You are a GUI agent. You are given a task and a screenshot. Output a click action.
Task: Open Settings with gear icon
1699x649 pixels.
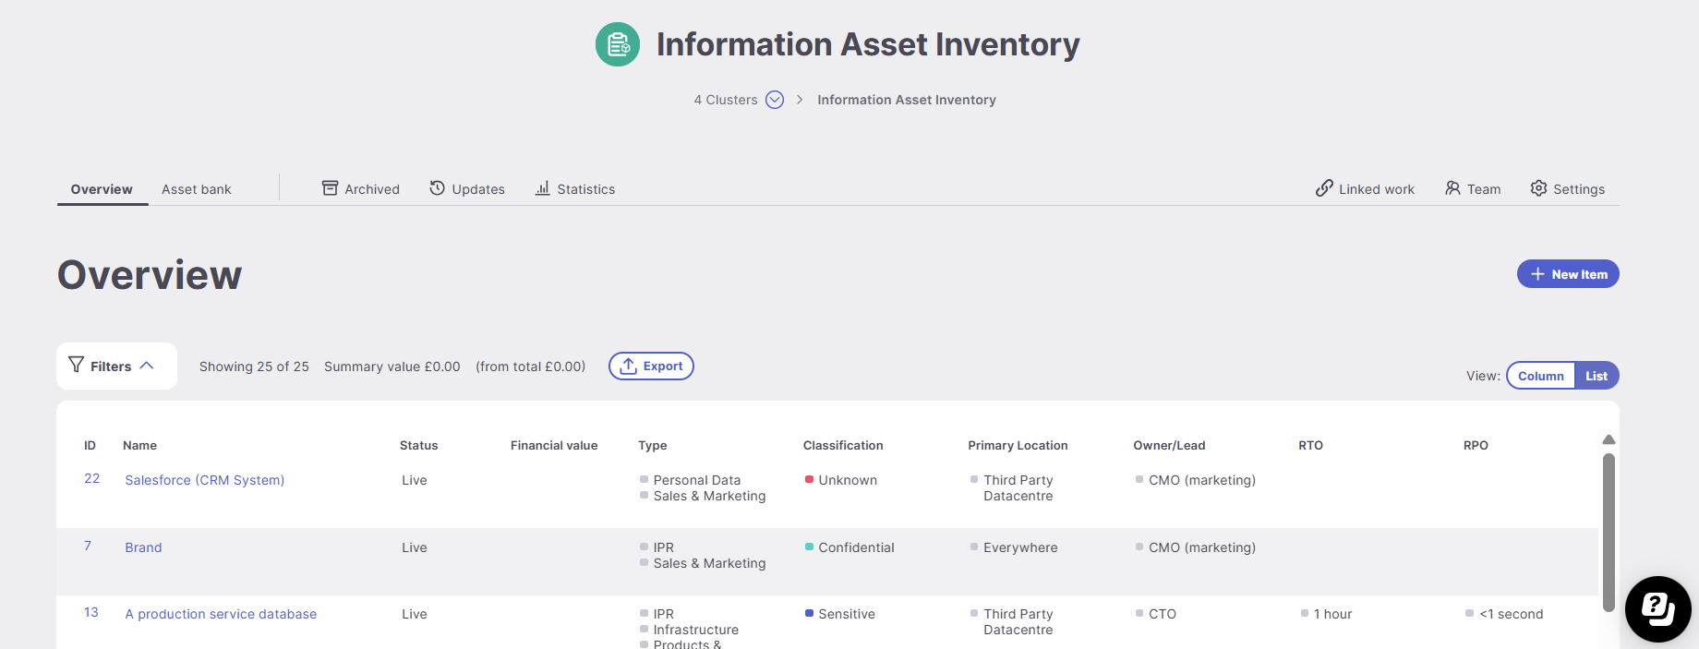point(1568,188)
